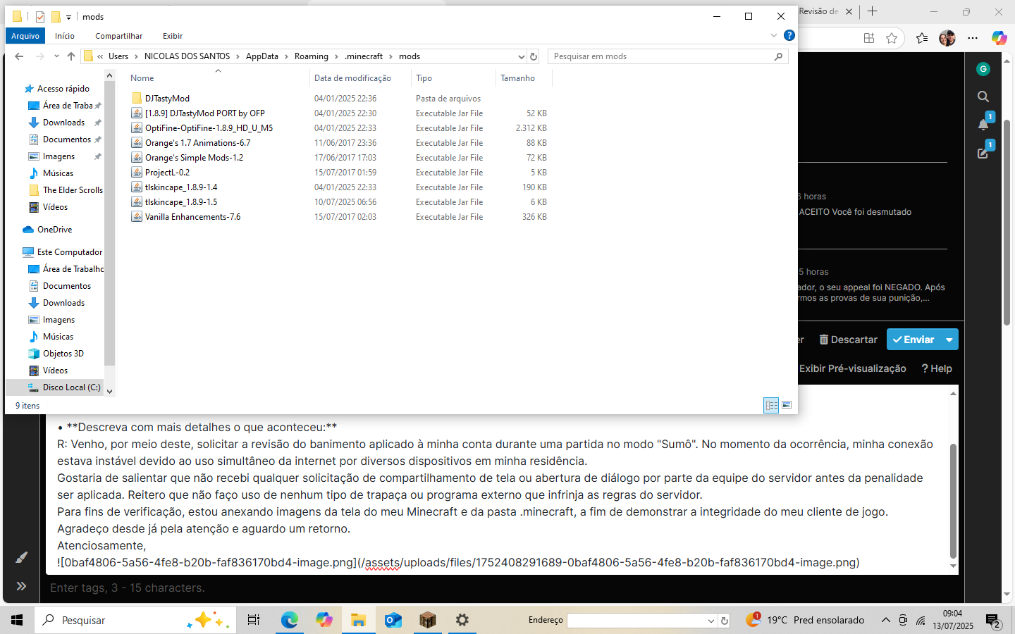Open green G user avatar
Screen dimensions: 1015x634
983,69
